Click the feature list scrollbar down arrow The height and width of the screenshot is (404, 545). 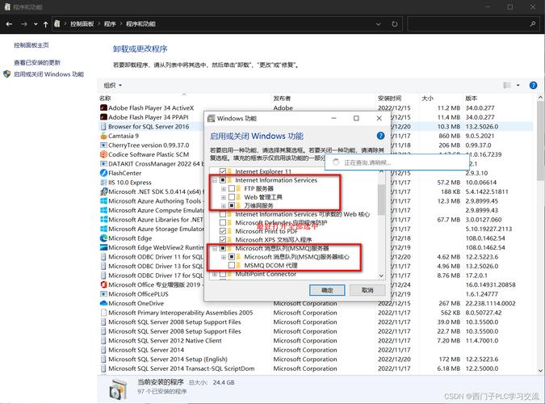click(x=381, y=276)
